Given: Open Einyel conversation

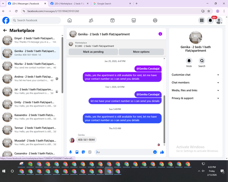Looking at the screenshot, I should click(x=30, y=40).
